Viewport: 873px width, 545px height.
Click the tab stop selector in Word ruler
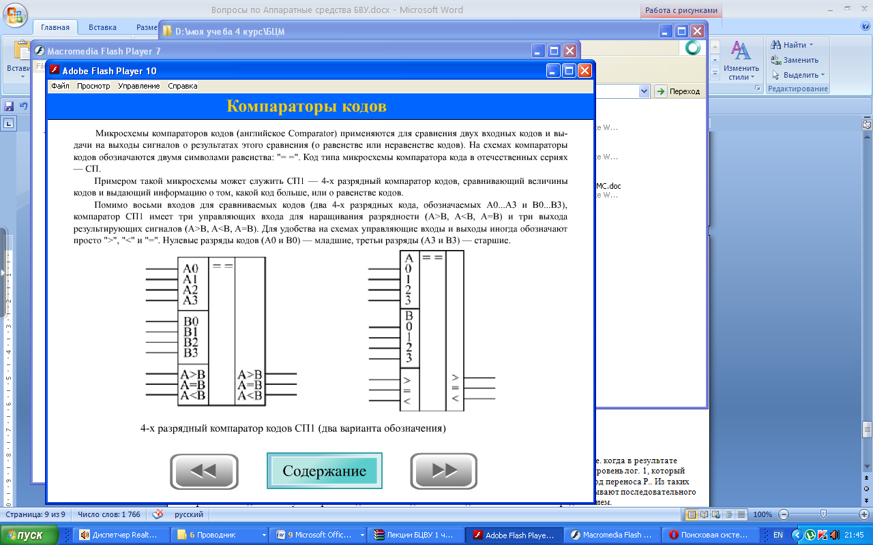point(8,124)
